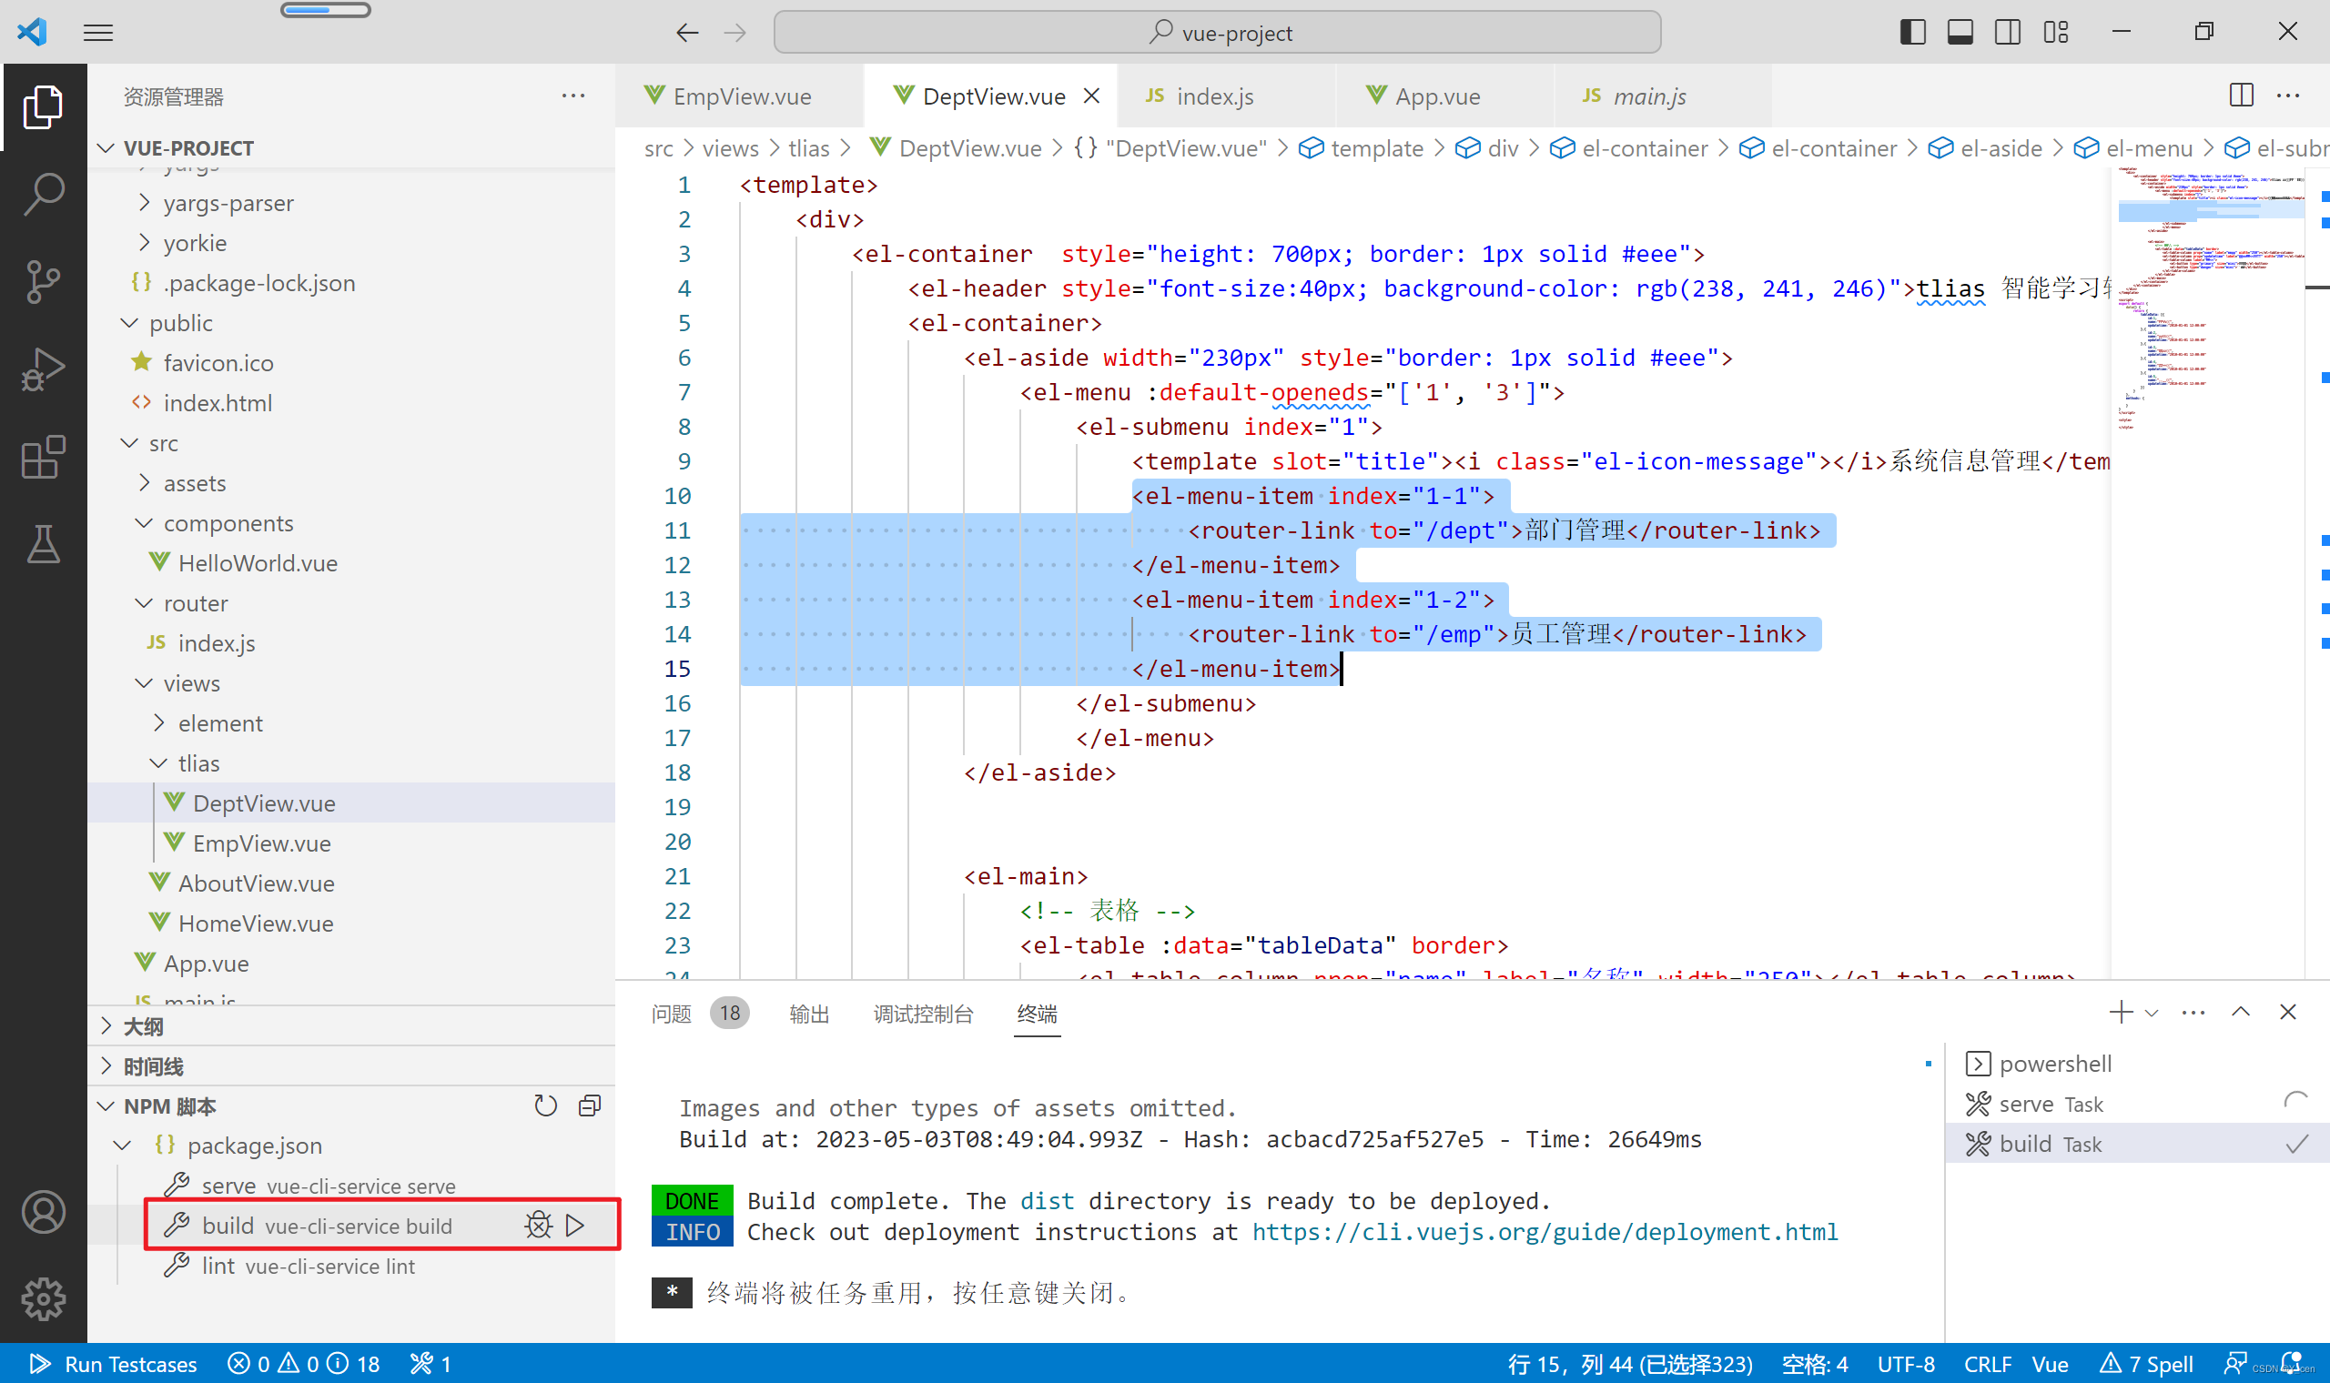Open Run and Debug view
Screen dimensions: 2330x1383
(x=43, y=369)
